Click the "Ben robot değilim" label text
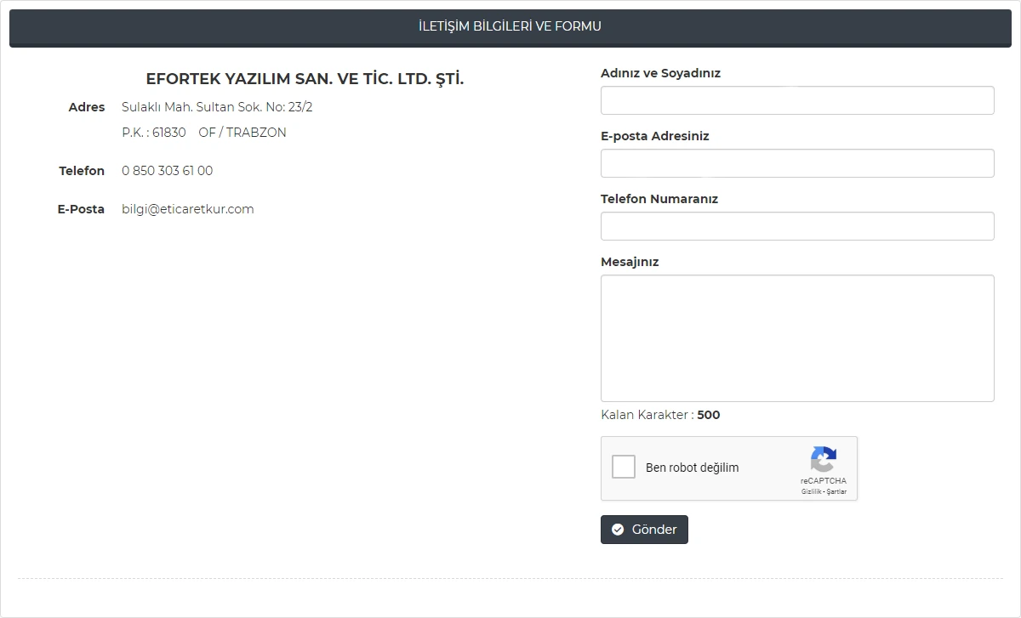 692,468
